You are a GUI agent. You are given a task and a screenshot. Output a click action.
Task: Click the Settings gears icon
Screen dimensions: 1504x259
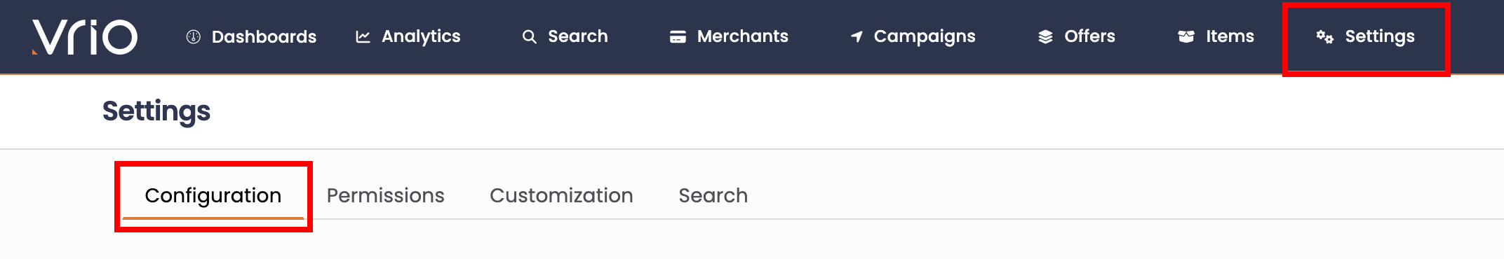pos(1324,37)
